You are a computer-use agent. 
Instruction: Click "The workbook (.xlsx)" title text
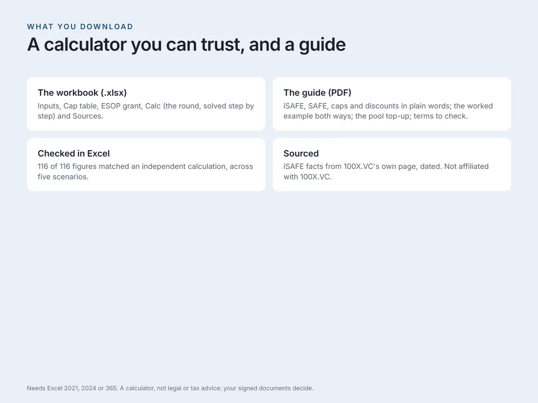(x=82, y=93)
